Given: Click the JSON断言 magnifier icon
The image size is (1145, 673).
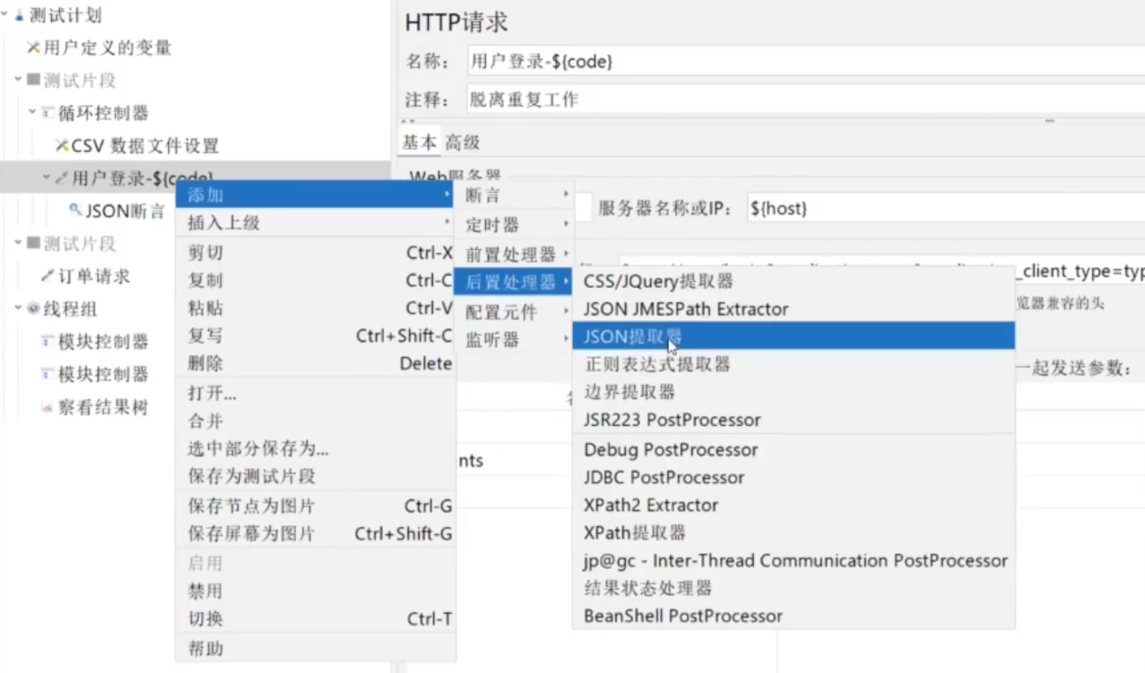Looking at the screenshot, I should coord(75,210).
